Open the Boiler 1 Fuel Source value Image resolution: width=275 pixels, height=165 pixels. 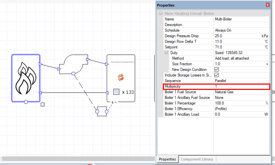241,92
